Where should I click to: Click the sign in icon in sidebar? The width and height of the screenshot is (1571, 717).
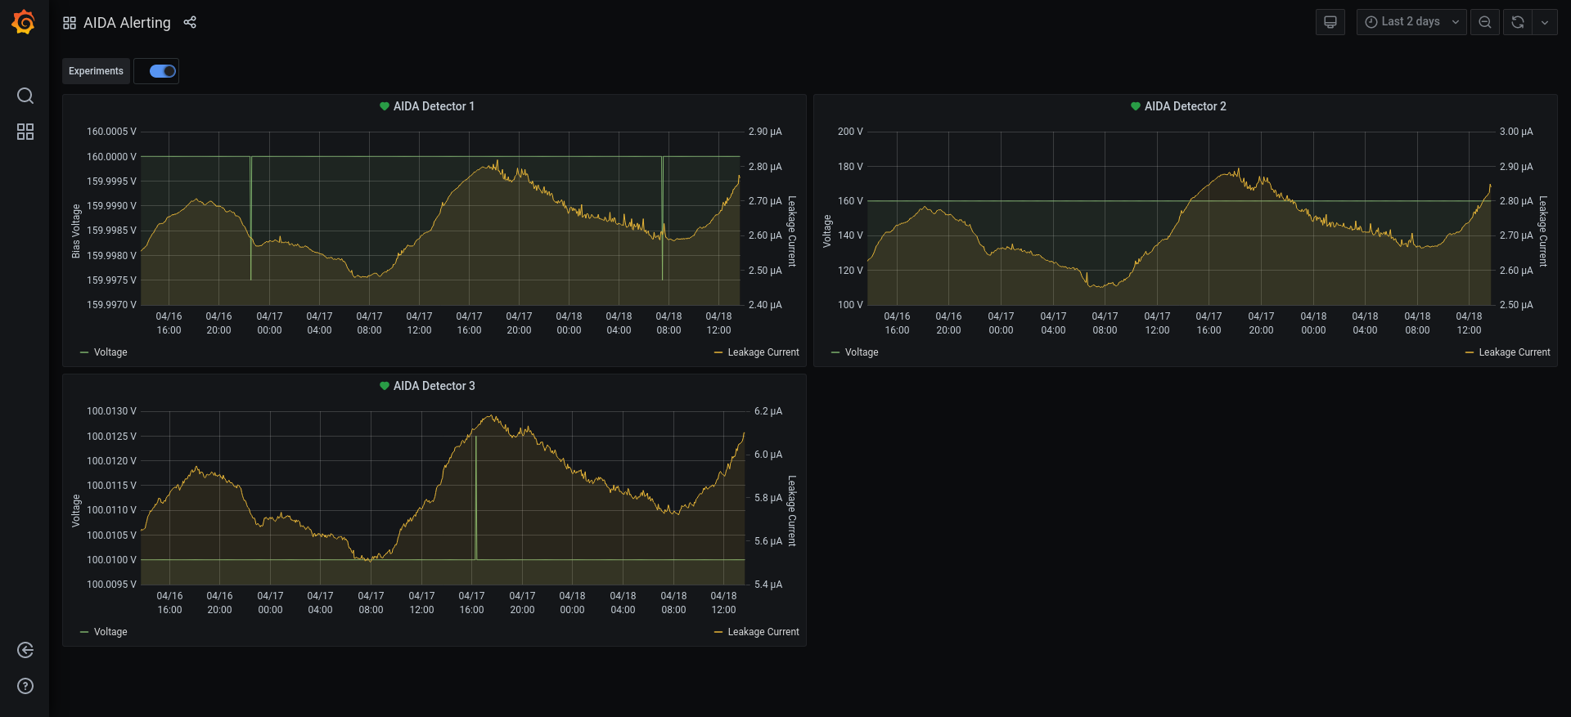pyautogui.click(x=25, y=650)
